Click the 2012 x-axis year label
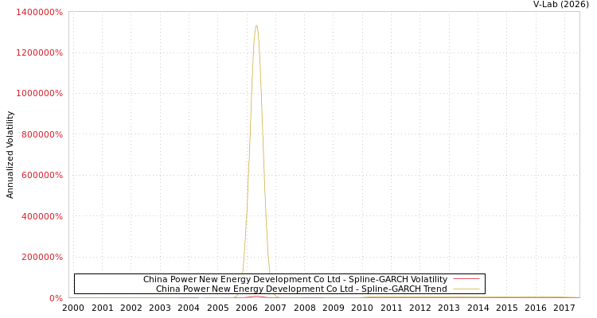This screenshot has width=597, height=318. point(420,308)
